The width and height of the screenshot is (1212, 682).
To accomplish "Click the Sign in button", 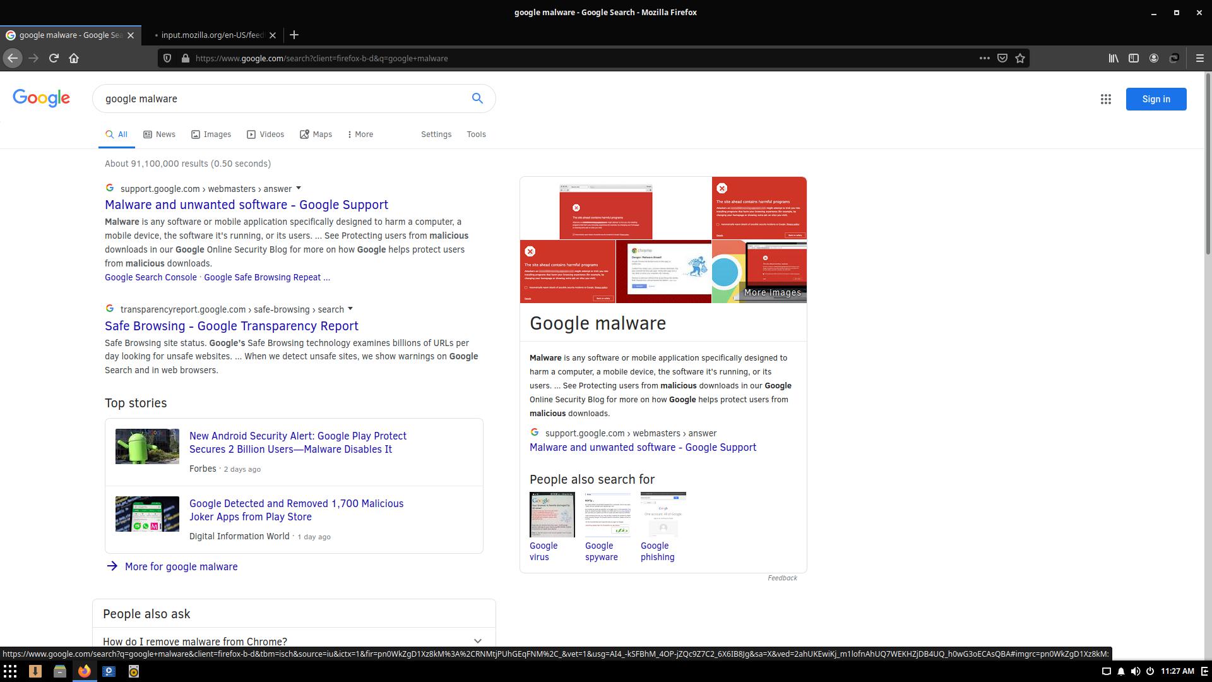I will tap(1156, 99).
